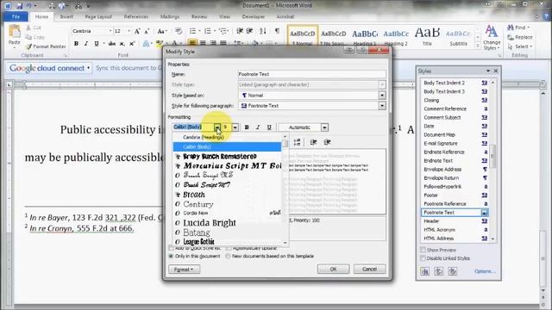Click OK in the Modify Style dialog
Image resolution: width=552 pixels, height=310 pixels.
333,269
